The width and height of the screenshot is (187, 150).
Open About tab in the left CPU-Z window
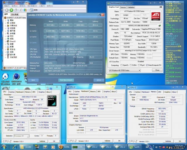click(49, 92)
